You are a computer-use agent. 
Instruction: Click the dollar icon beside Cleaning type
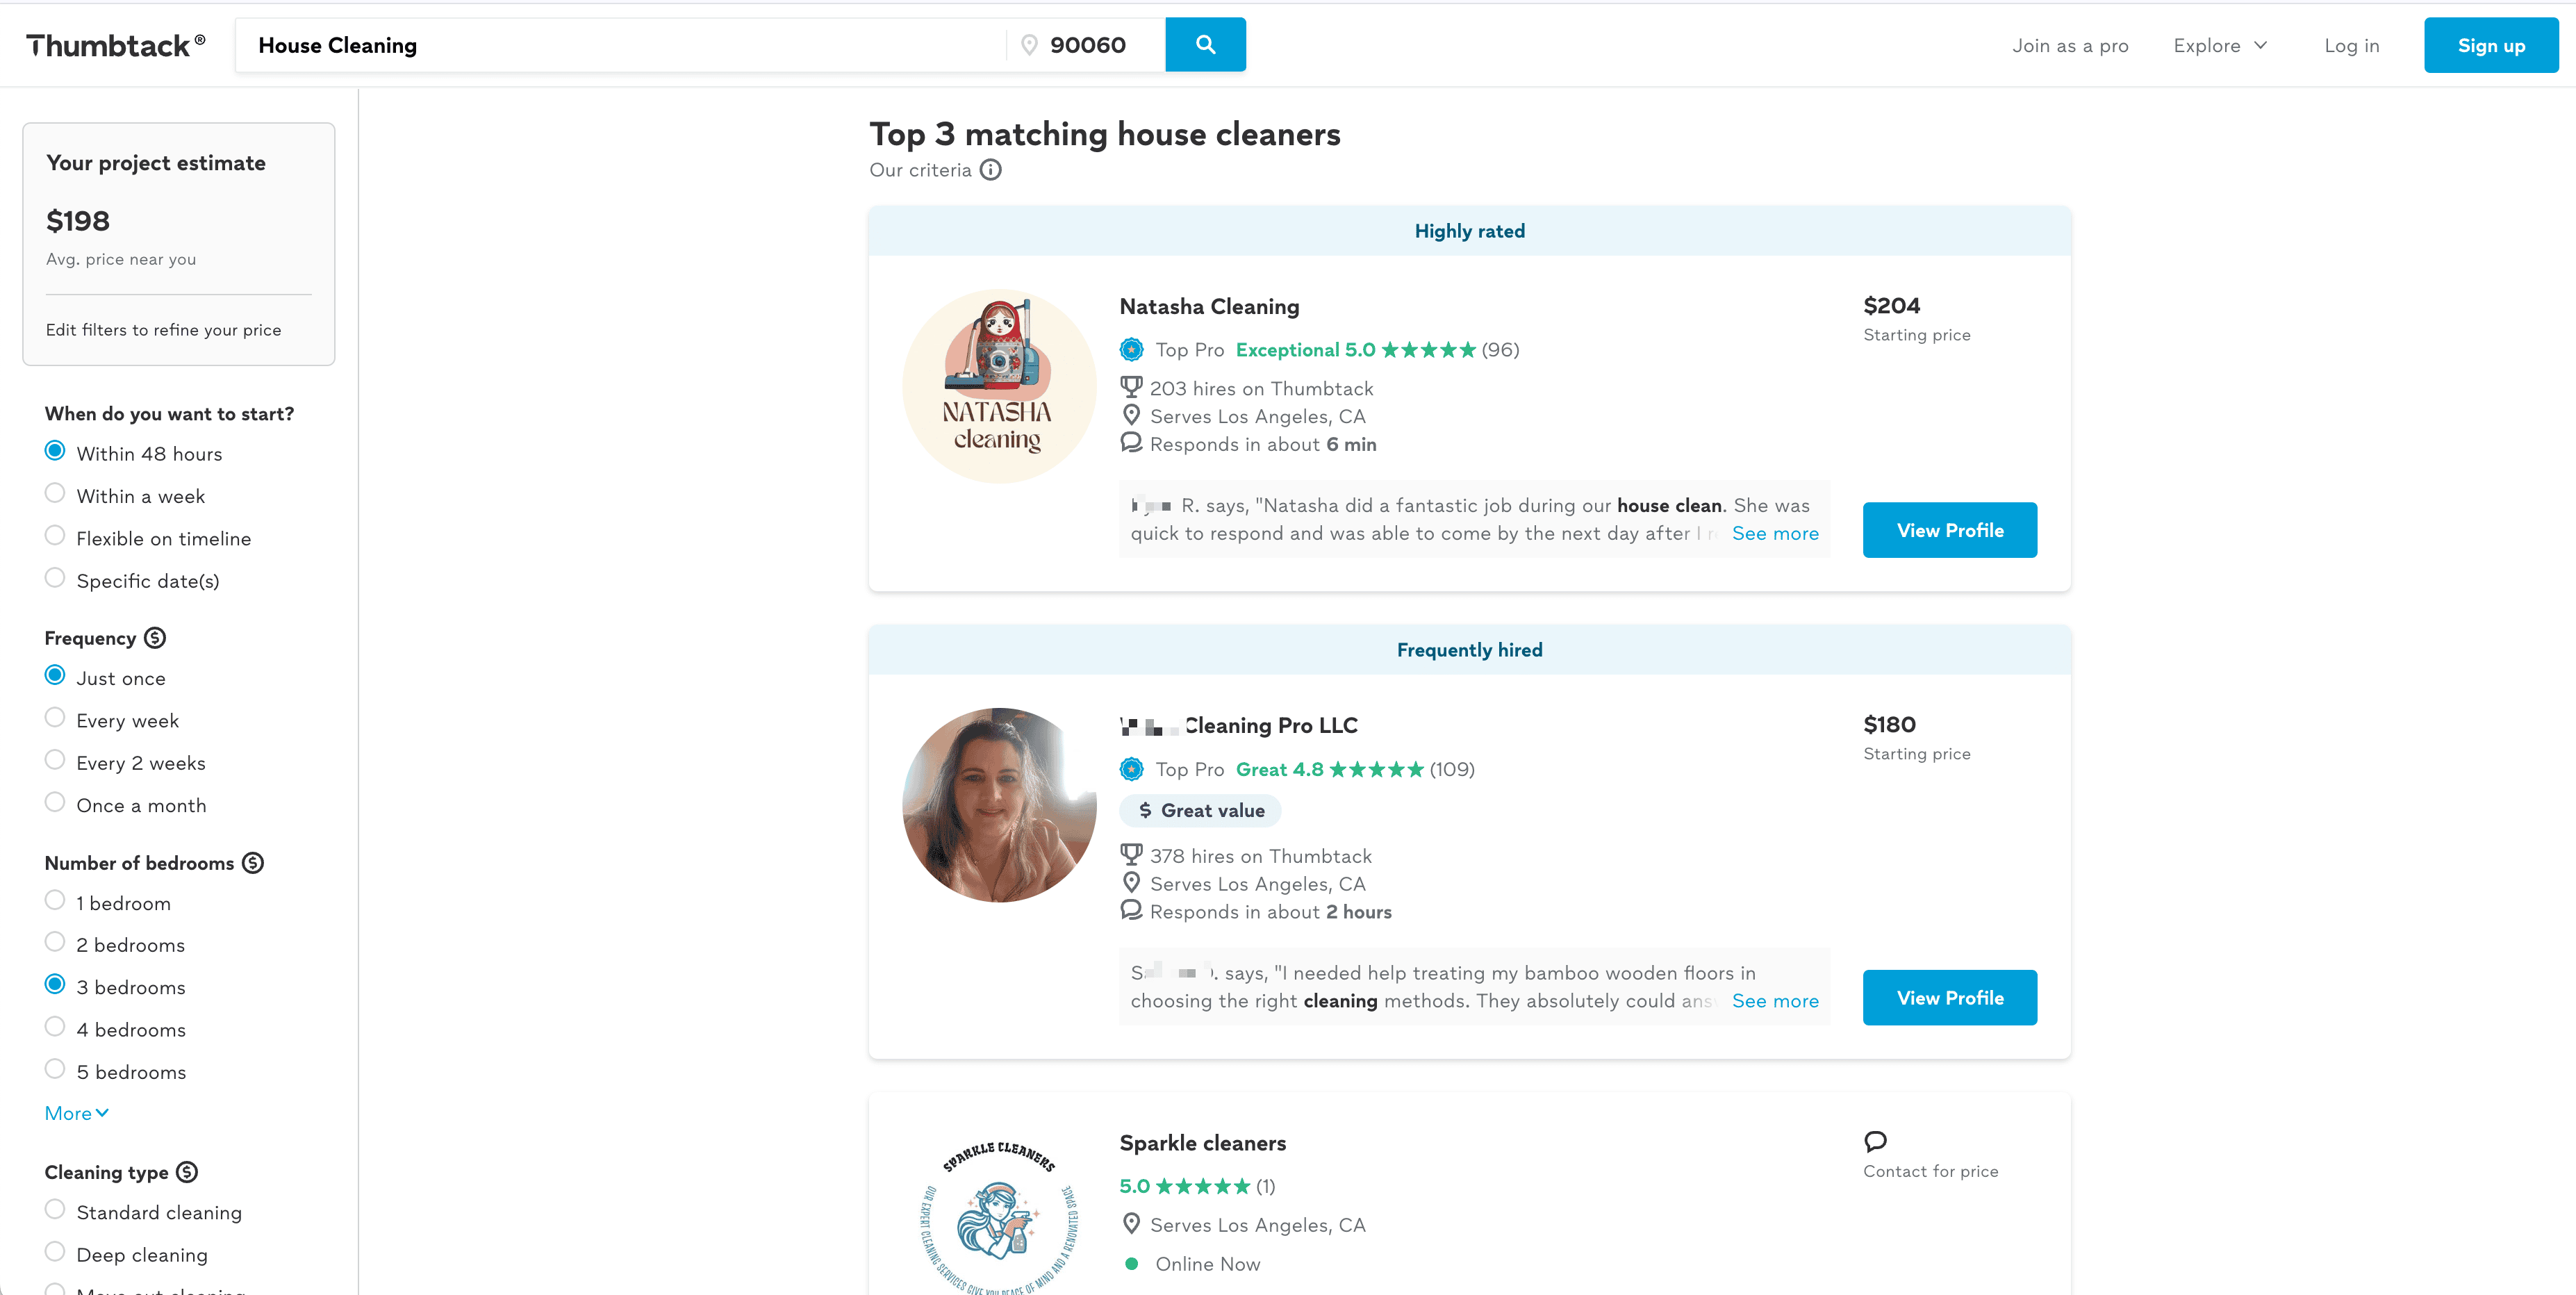pos(187,1172)
